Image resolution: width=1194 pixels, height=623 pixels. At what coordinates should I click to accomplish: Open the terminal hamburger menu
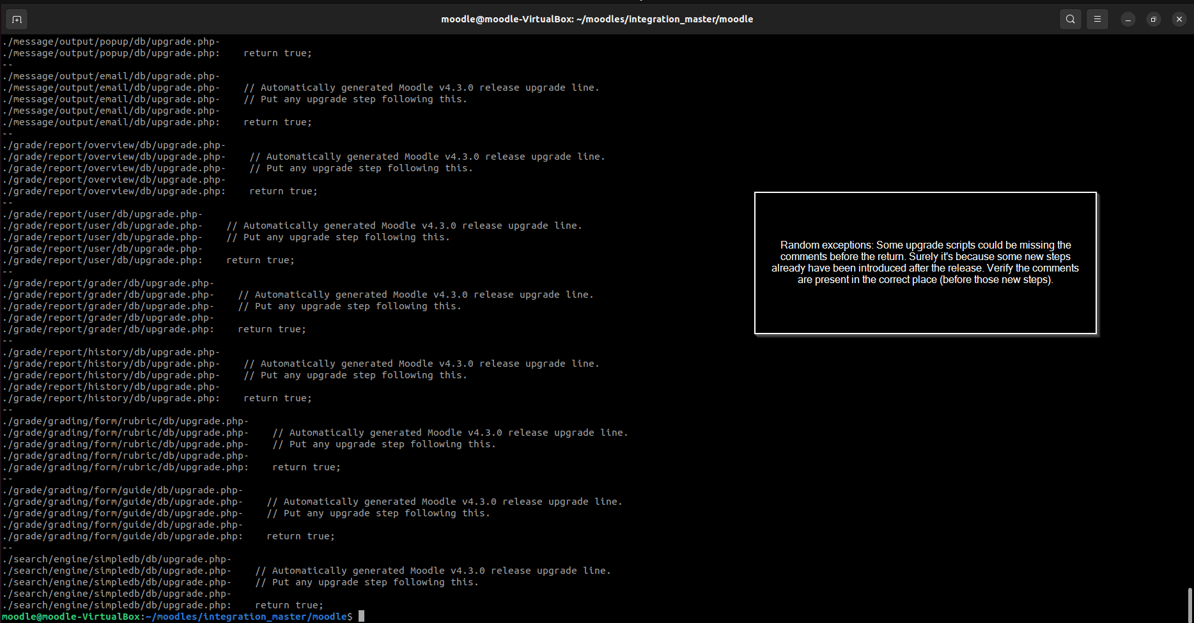[1097, 19]
